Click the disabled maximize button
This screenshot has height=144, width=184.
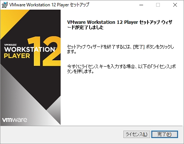pos(158,5)
